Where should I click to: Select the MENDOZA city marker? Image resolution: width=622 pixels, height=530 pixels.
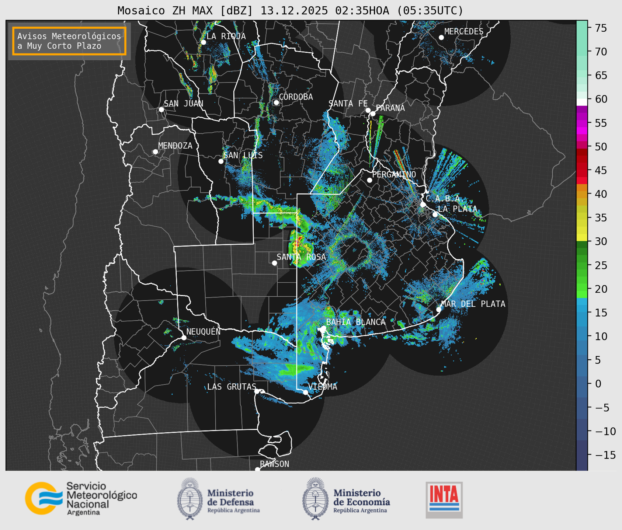click(x=155, y=152)
